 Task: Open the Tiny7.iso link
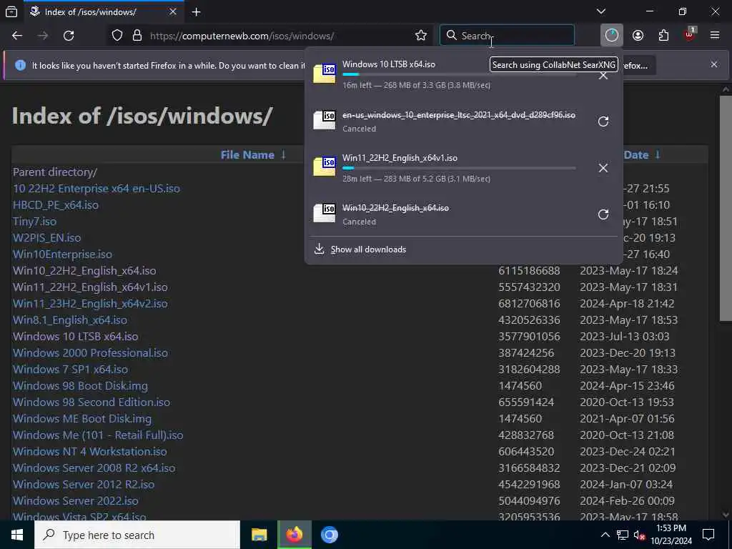[x=34, y=222]
